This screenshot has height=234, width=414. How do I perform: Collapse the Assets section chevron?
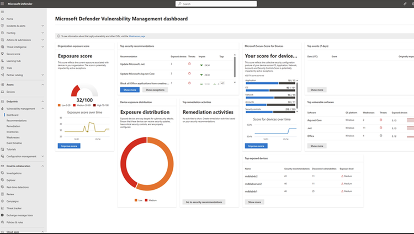coord(43,85)
